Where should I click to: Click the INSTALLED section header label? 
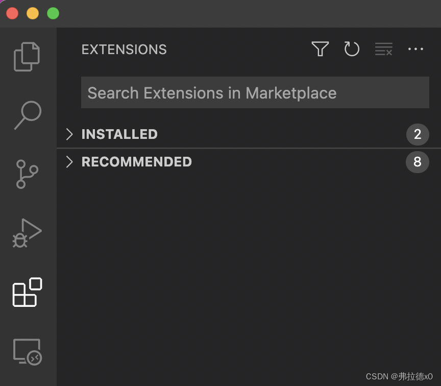click(119, 134)
